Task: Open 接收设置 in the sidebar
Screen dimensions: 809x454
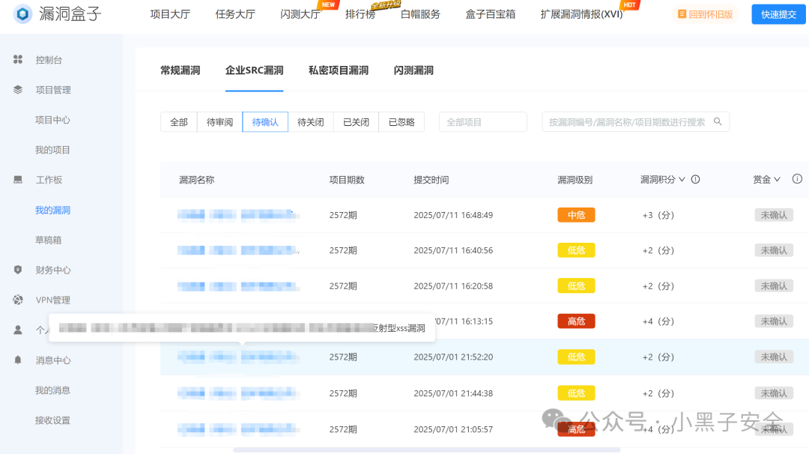Action: pyautogui.click(x=52, y=420)
